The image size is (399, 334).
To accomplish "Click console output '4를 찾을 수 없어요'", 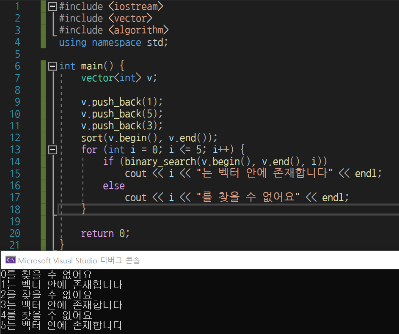I will [x=46, y=315].
